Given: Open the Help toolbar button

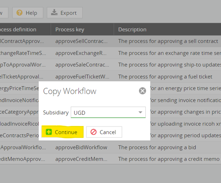Looking at the screenshot, I should [27, 13].
